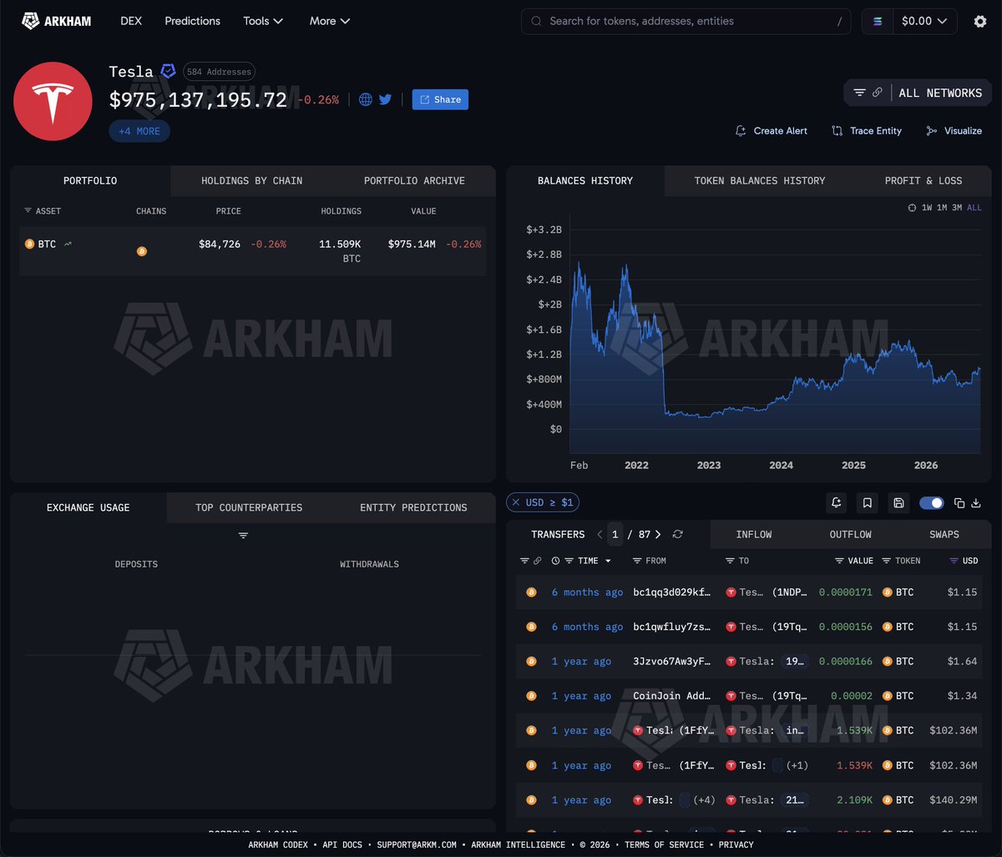Switch to Holdings By Chain tab

[x=252, y=180]
